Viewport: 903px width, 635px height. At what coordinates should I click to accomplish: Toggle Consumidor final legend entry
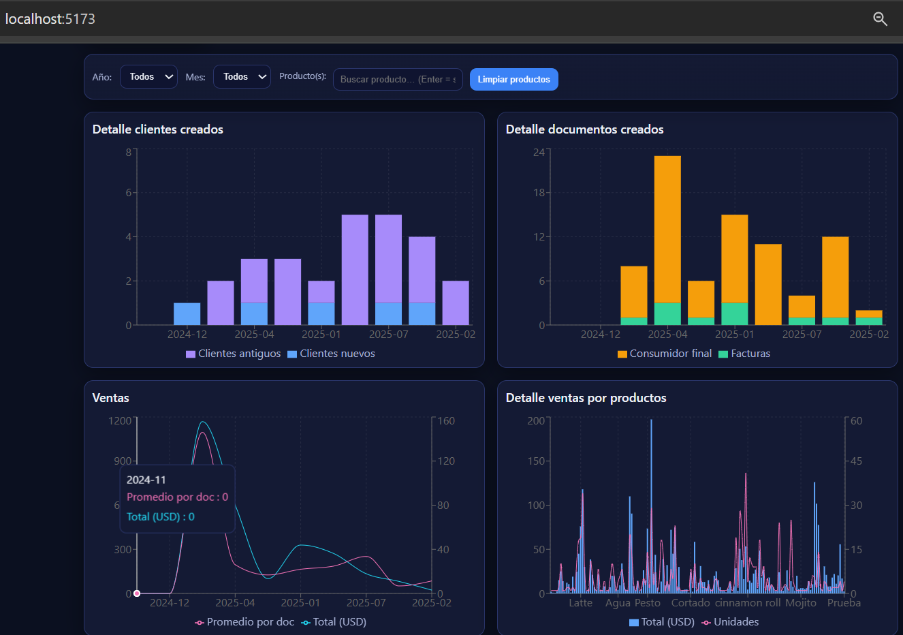[664, 354]
